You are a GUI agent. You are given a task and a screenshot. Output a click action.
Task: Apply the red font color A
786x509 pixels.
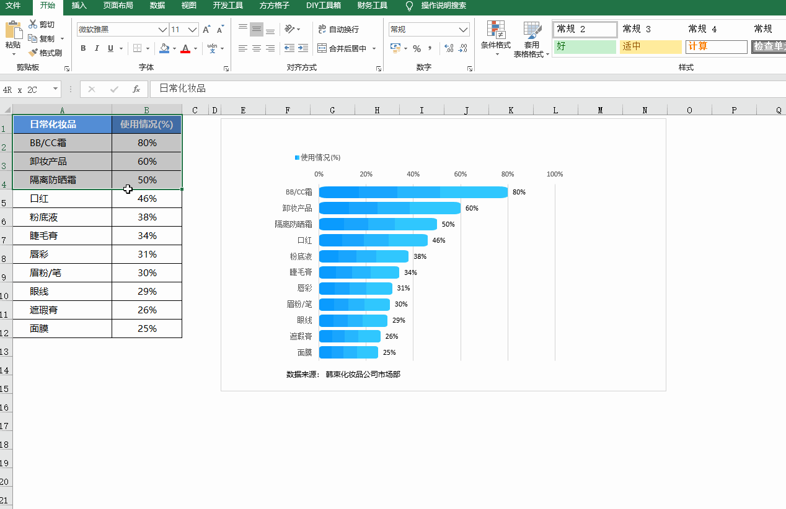[x=185, y=48]
